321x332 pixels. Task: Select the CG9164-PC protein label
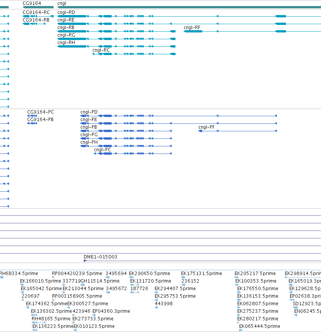(40, 112)
